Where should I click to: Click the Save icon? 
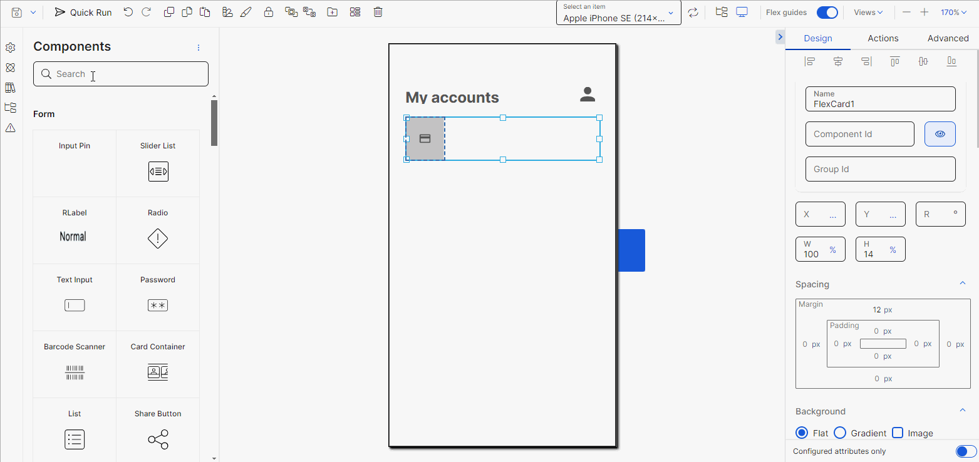(17, 11)
